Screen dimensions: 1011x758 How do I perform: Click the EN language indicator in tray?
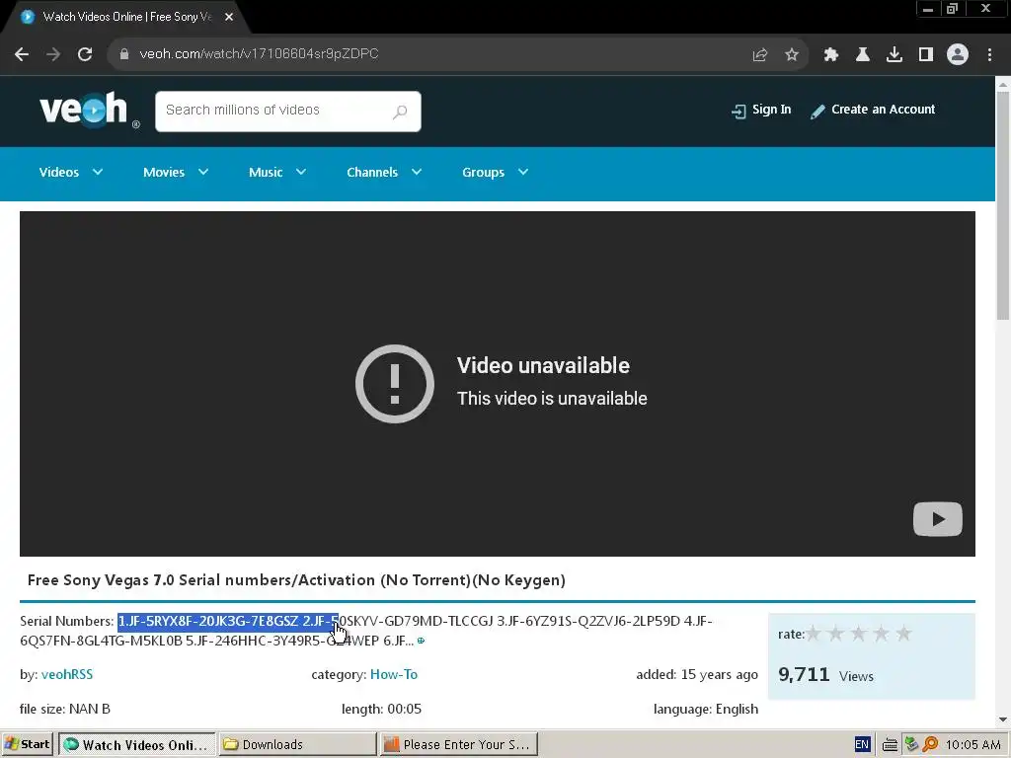[862, 744]
